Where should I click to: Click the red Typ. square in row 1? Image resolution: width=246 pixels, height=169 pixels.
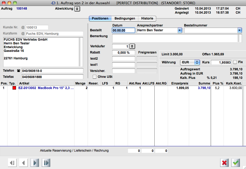coord(14,88)
